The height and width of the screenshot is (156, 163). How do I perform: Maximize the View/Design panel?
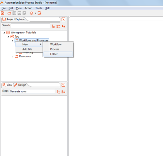point(63,85)
